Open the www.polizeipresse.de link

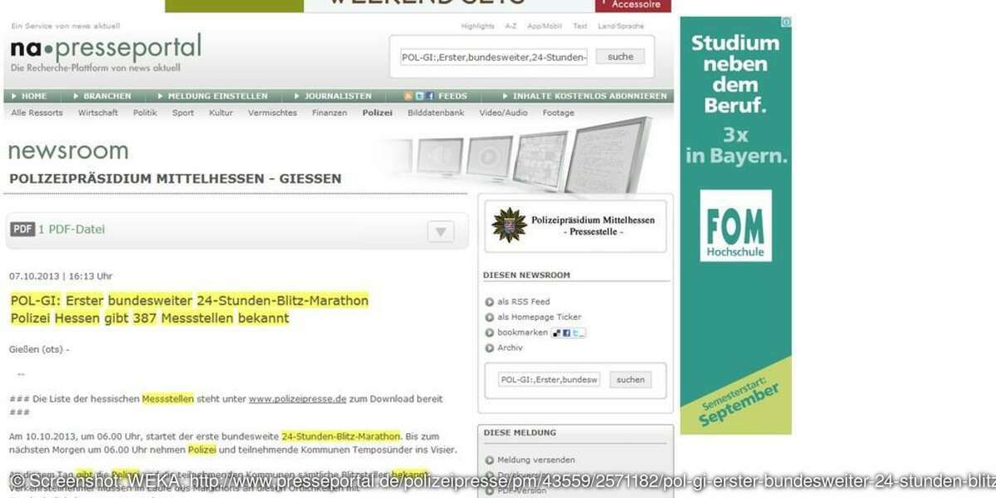click(x=297, y=399)
